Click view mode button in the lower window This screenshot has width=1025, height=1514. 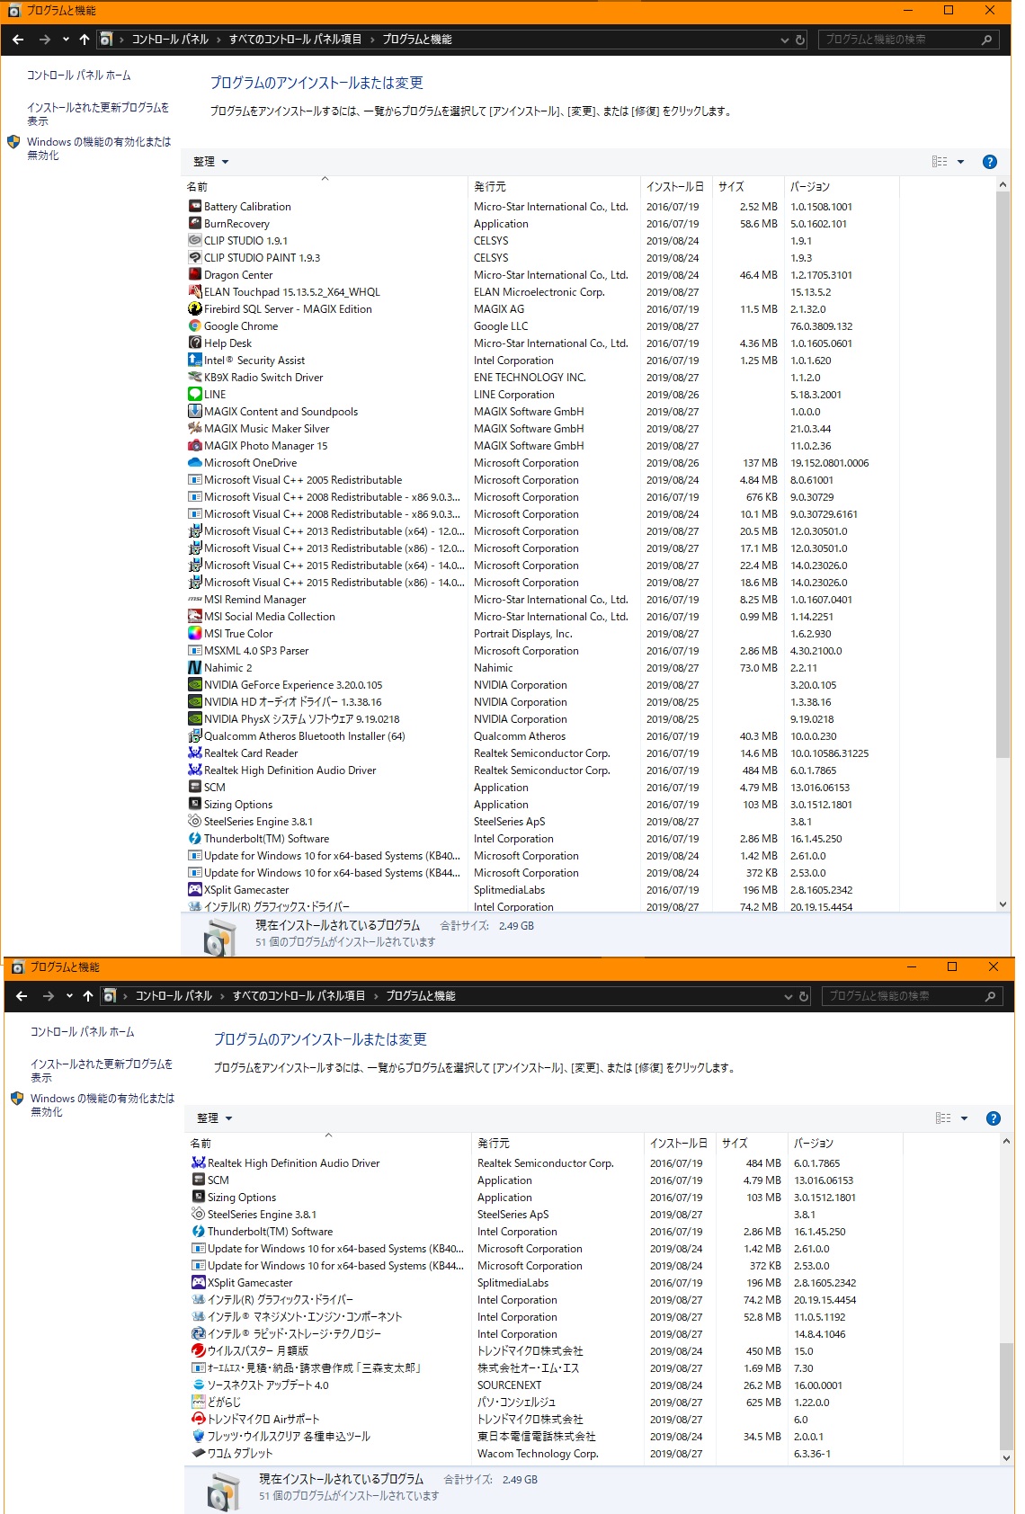(x=943, y=1118)
